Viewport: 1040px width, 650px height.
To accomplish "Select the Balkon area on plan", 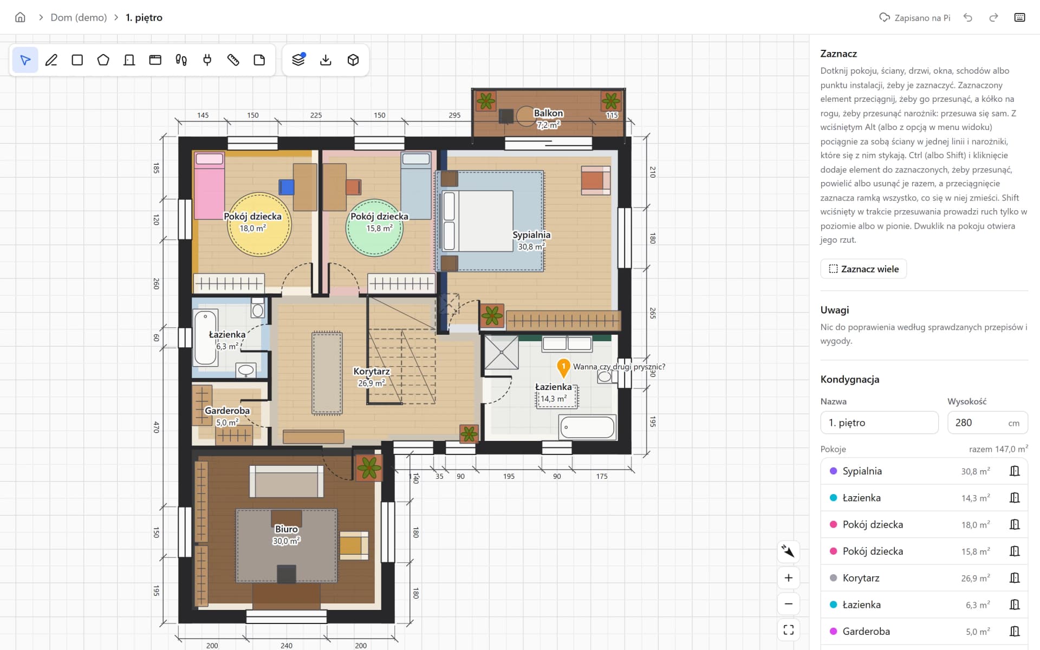I will tap(548, 113).
